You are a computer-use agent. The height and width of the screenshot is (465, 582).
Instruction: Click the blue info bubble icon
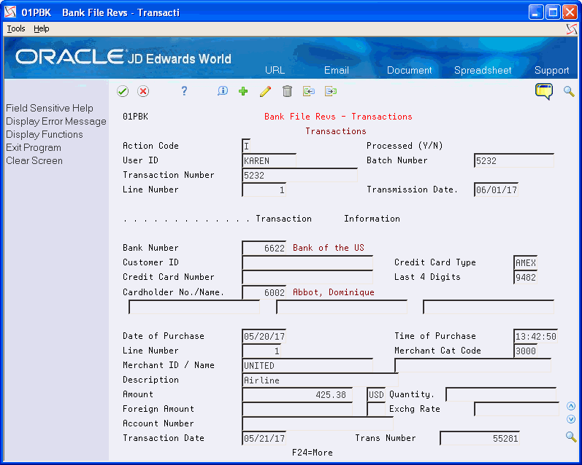pyautogui.click(x=222, y=91)
